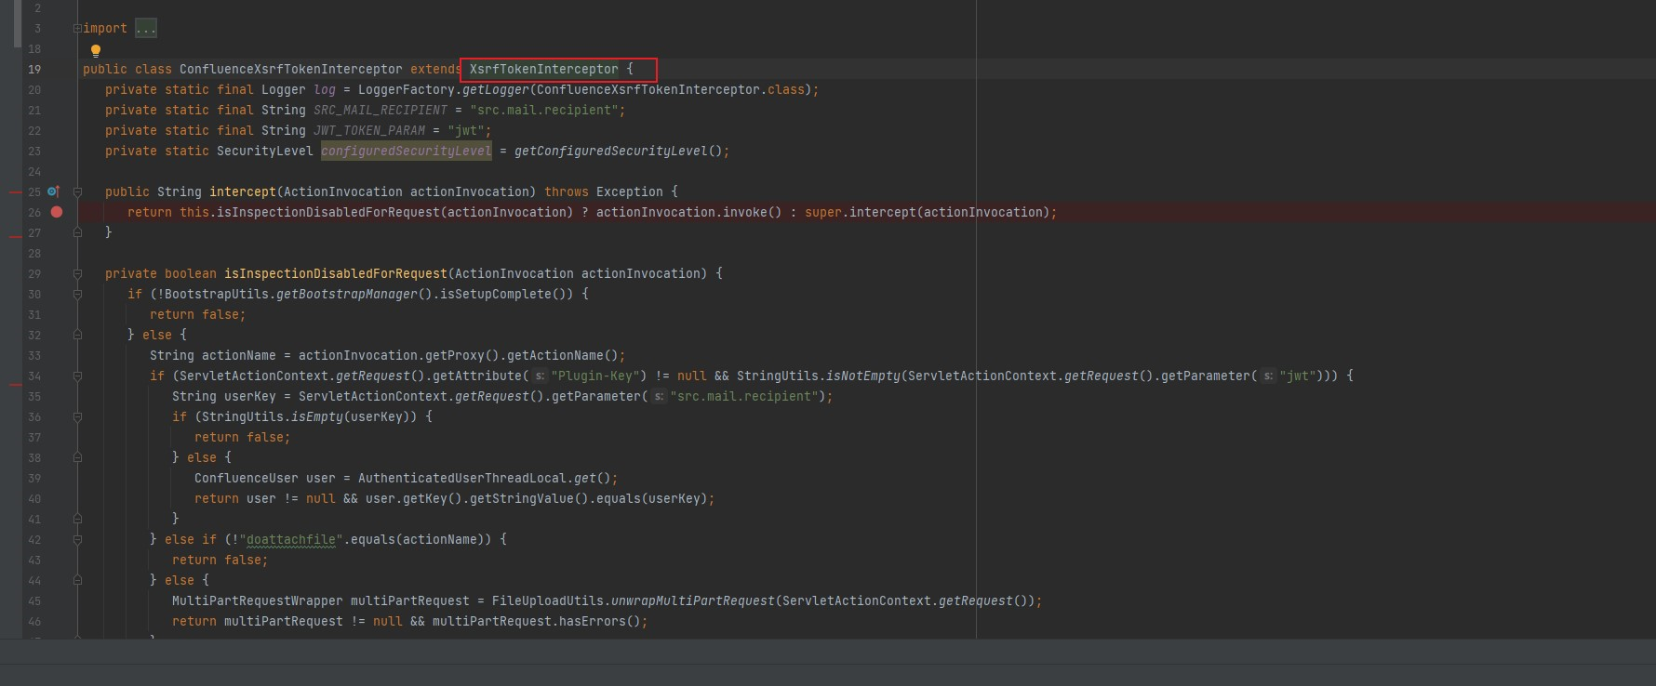This screenshot has height=686, width=1656.
Task: Click the closing fold marker on line 41
Action: coord(77,520)
